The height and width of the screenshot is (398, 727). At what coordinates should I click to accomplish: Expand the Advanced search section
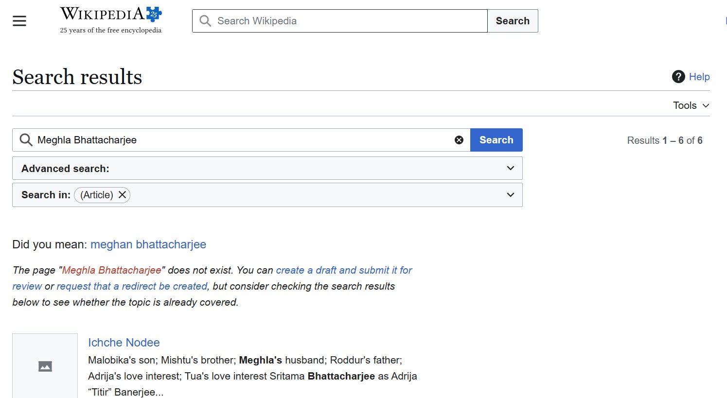[510, 168]
